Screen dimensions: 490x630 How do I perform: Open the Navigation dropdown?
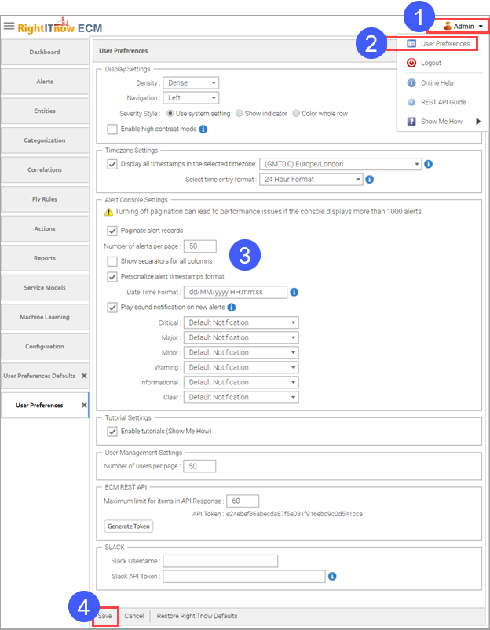pos(191,97)
